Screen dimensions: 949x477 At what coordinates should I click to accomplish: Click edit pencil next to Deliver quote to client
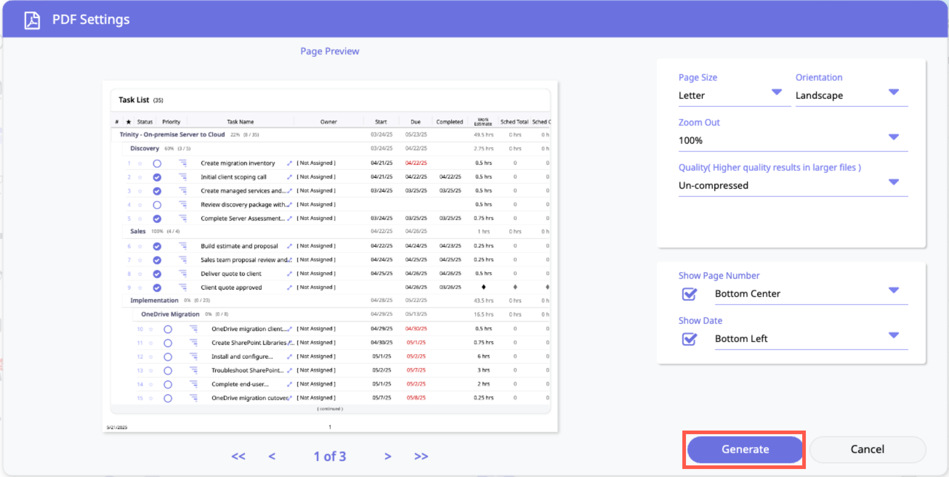pos(290,273)
